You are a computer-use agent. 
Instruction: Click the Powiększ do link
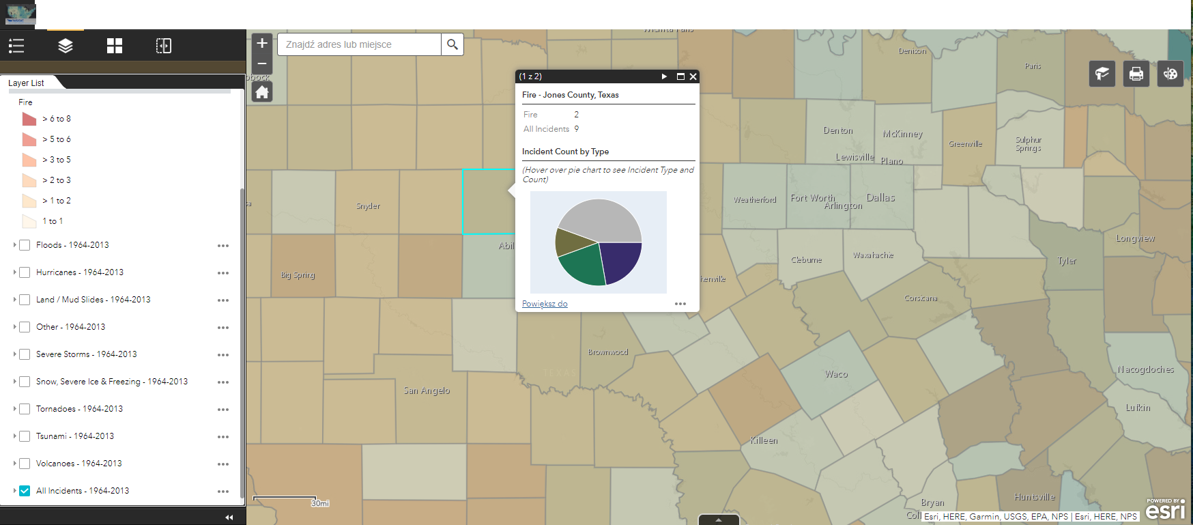pos(545,304)
